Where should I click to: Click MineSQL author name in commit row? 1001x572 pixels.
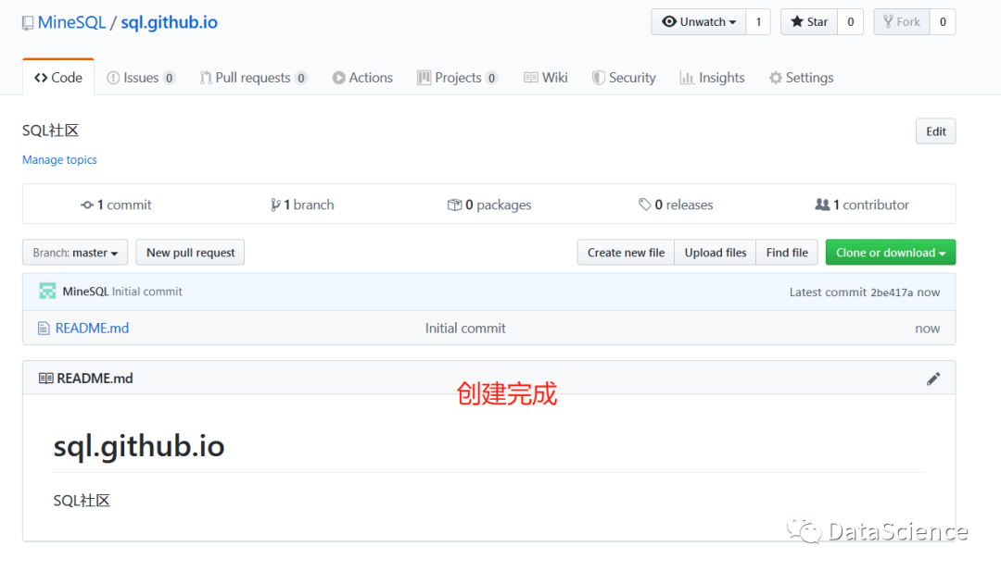(85, 292)
